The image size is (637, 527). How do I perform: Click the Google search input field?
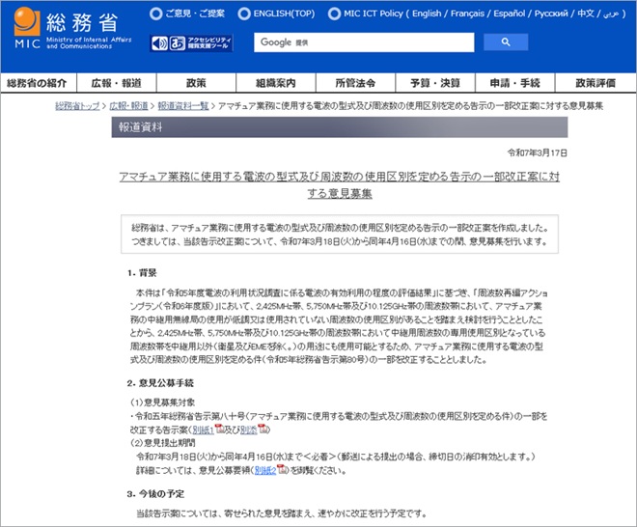point(365,42)
